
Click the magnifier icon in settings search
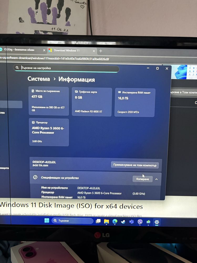click(17, 68)
